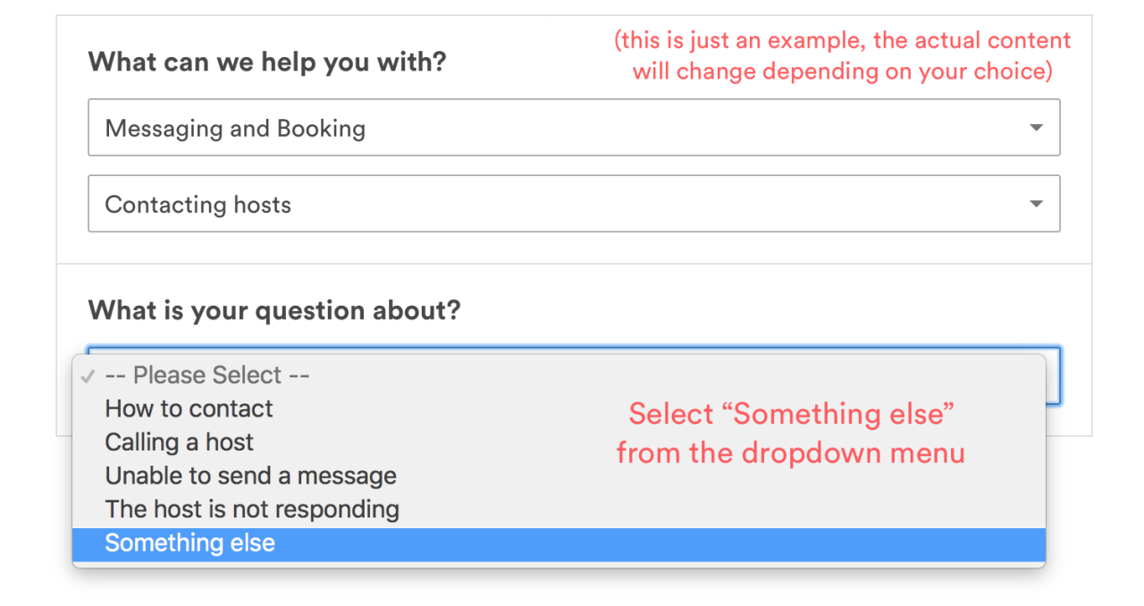Click the red 'from the dropdown menu' instruction
The width and height of the screenshot is (1144, 606).
pyautogui.click(x=790, y=453)
